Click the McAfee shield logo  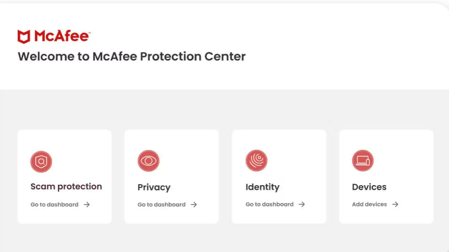pyautogui.click(x=24, y=37)
